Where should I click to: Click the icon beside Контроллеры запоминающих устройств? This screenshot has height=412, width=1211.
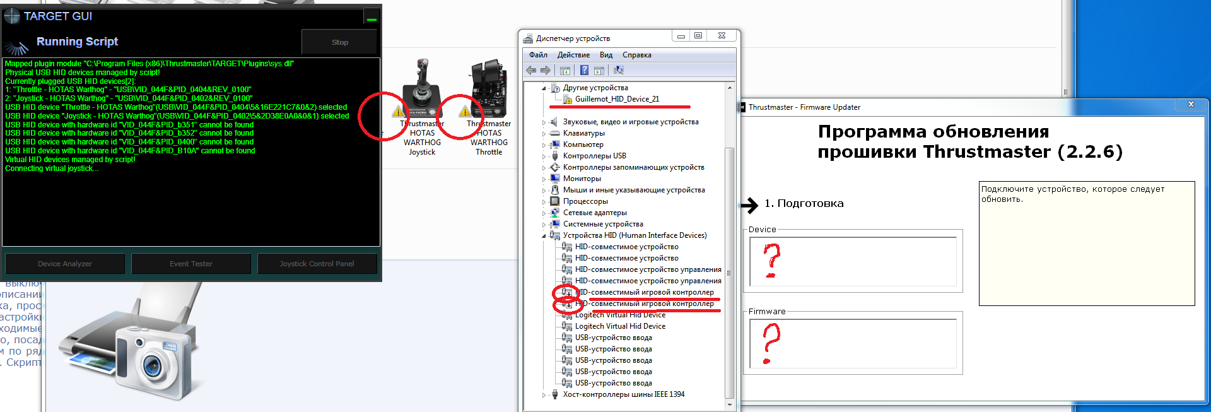coord(555,167)
